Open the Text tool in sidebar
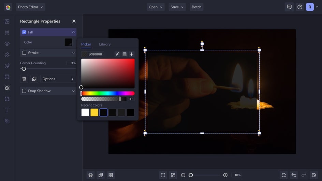Screen dimensions: 322x181 [x=7, y=110]
